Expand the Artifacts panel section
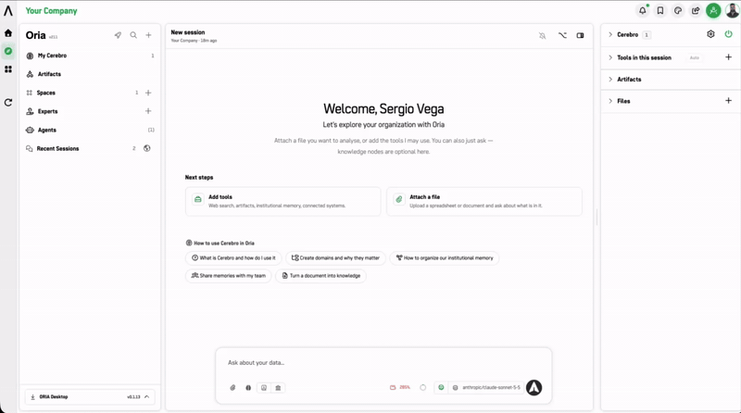Screen dimensions: 741x413 [610, 80]
